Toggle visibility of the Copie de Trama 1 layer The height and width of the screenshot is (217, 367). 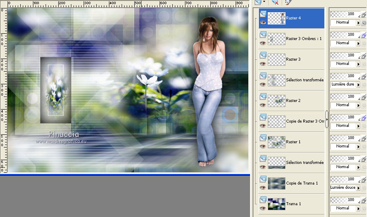(x=263, y=188)
